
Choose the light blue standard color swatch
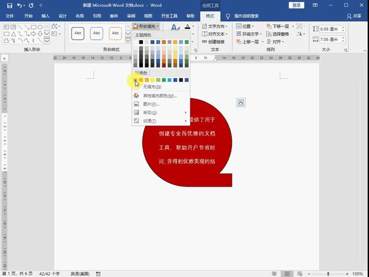coord(170,80)
